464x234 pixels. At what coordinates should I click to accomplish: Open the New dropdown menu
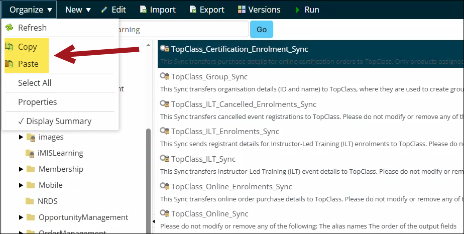point(77,10)
